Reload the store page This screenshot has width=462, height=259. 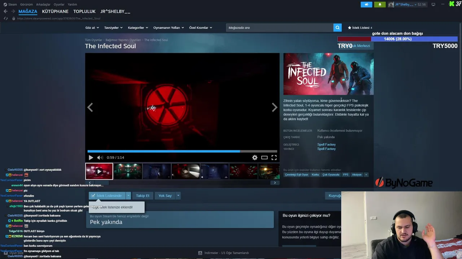point(5,18)
